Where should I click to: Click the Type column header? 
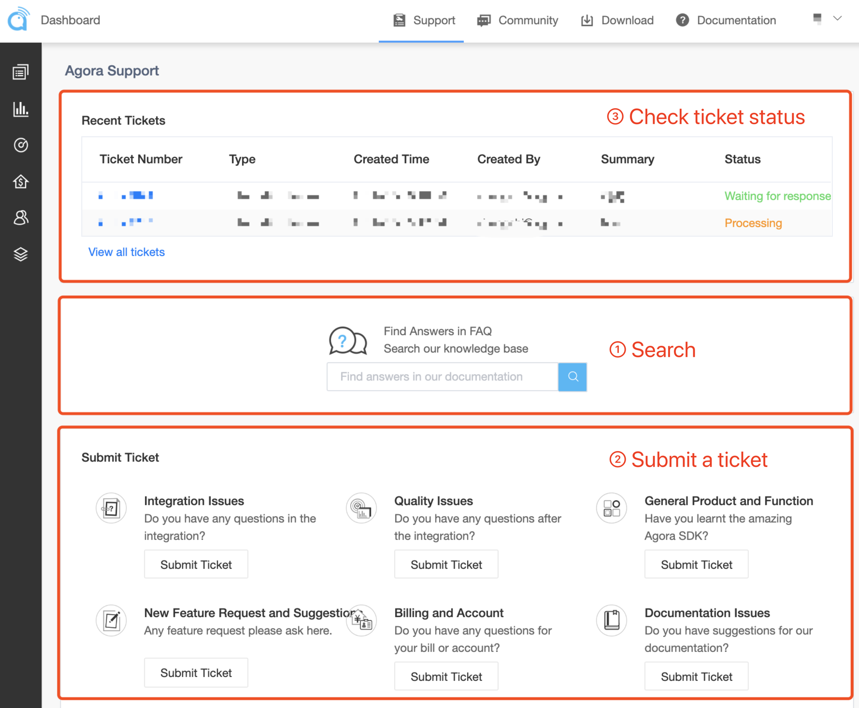(242, 159)
